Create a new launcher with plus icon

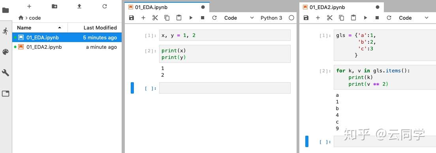[x=29, y=6]
